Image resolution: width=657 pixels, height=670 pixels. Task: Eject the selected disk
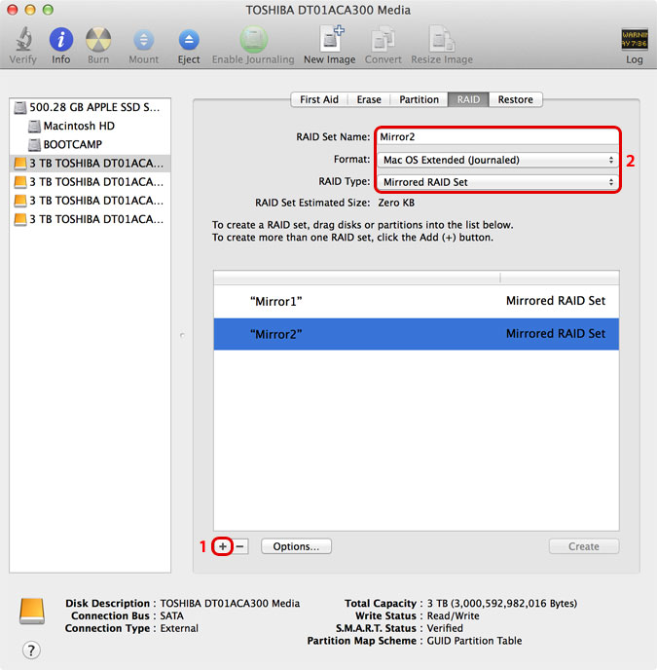[x=189, y=40]
